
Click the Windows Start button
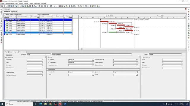point(2,104)
